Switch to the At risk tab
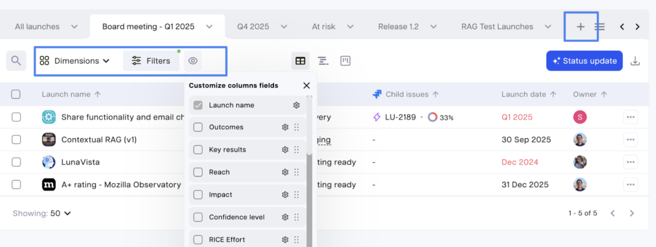 324,26
